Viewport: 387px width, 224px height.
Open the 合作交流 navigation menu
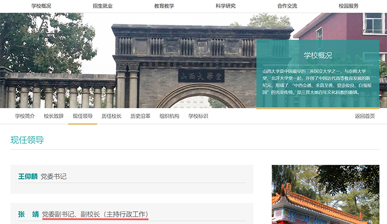287,6
